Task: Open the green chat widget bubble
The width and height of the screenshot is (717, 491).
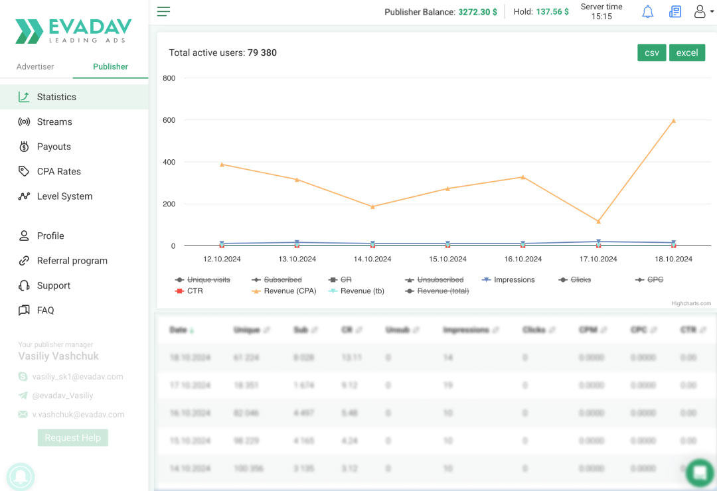Action: coord(700,472)
